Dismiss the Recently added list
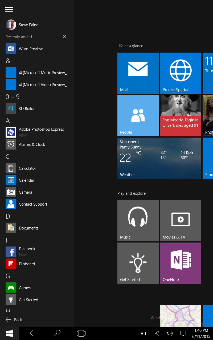The image size is (213, 340). coord(64,37)
